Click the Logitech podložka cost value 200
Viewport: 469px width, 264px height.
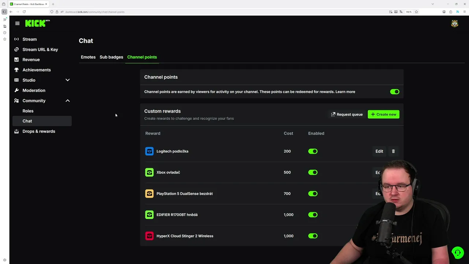(x=287, y=151)
